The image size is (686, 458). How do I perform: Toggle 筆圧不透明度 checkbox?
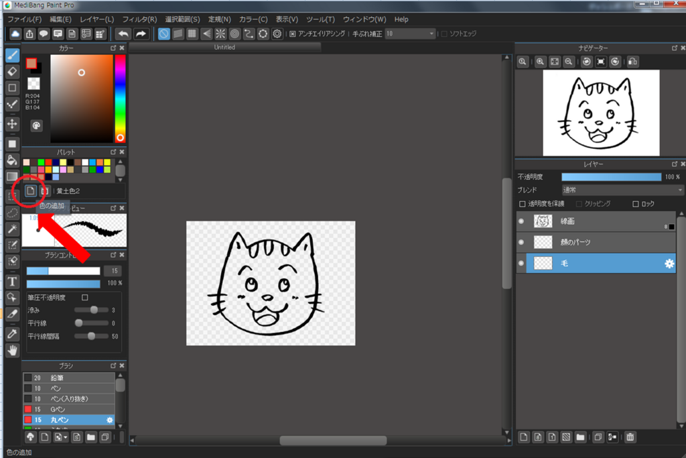pyautogui.click(x=85, y=298)
